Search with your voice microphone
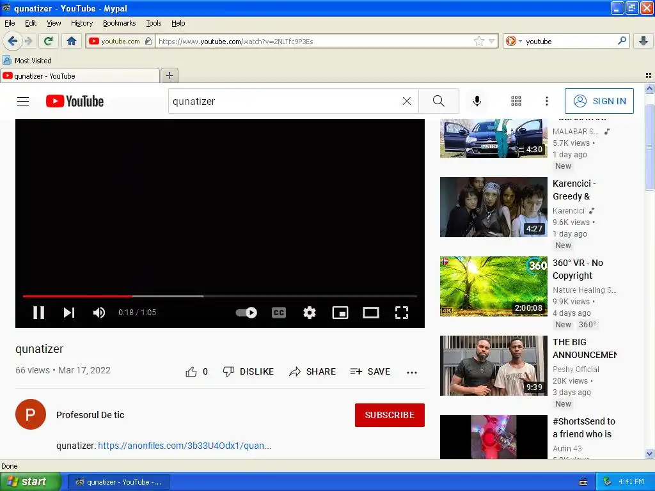This screenshot has width=655, height=491. coord(477,101)
